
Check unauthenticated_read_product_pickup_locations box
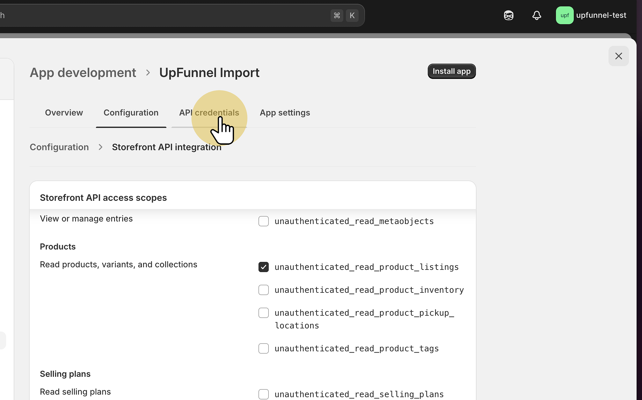pyautogui.click(x=263, y=313)
